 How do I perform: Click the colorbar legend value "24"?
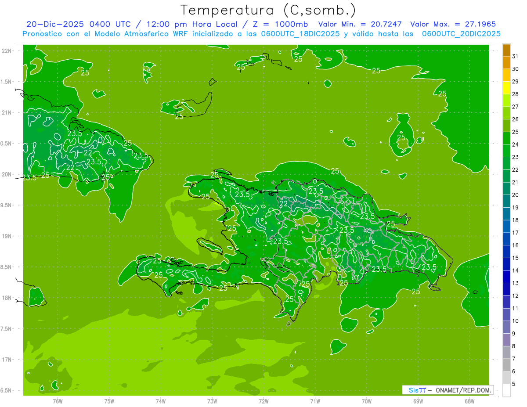(x=515, y=144)
